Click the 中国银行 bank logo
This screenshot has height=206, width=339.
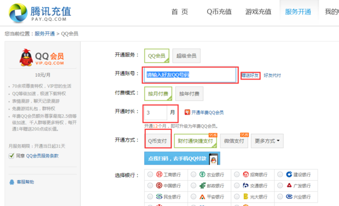click(x=159, y=185)
